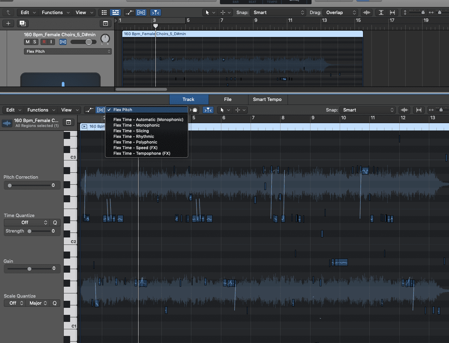Mute the Female Choirs track
This screenshot has height=343, width=449.
tap(27, 42)
